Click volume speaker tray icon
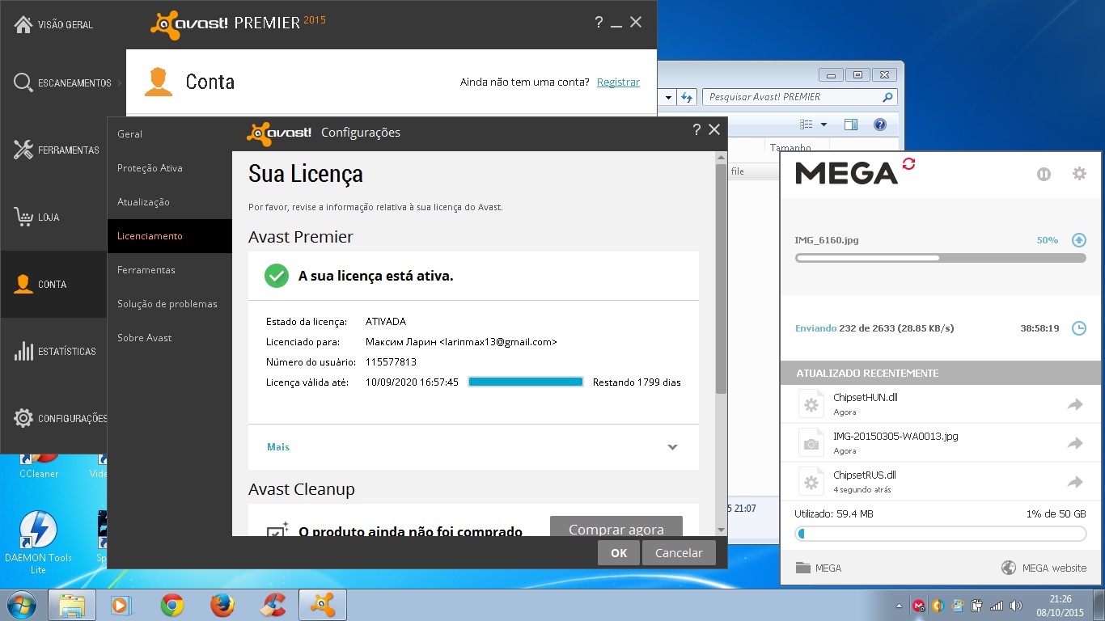Viewport: 1105px width, 621px height. point(1016,605)
